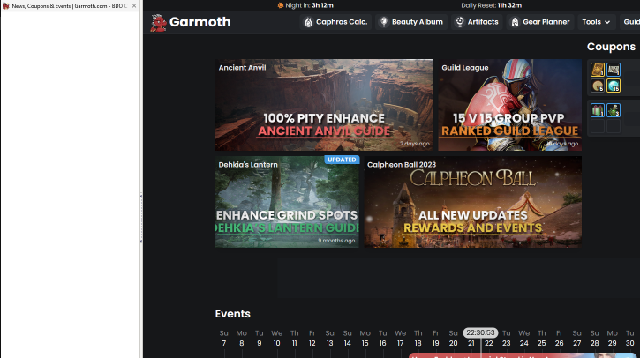This screenshot has width=640, height=358.
Task: Select the News, Coupons & Events browser tab
Action: 70,5
